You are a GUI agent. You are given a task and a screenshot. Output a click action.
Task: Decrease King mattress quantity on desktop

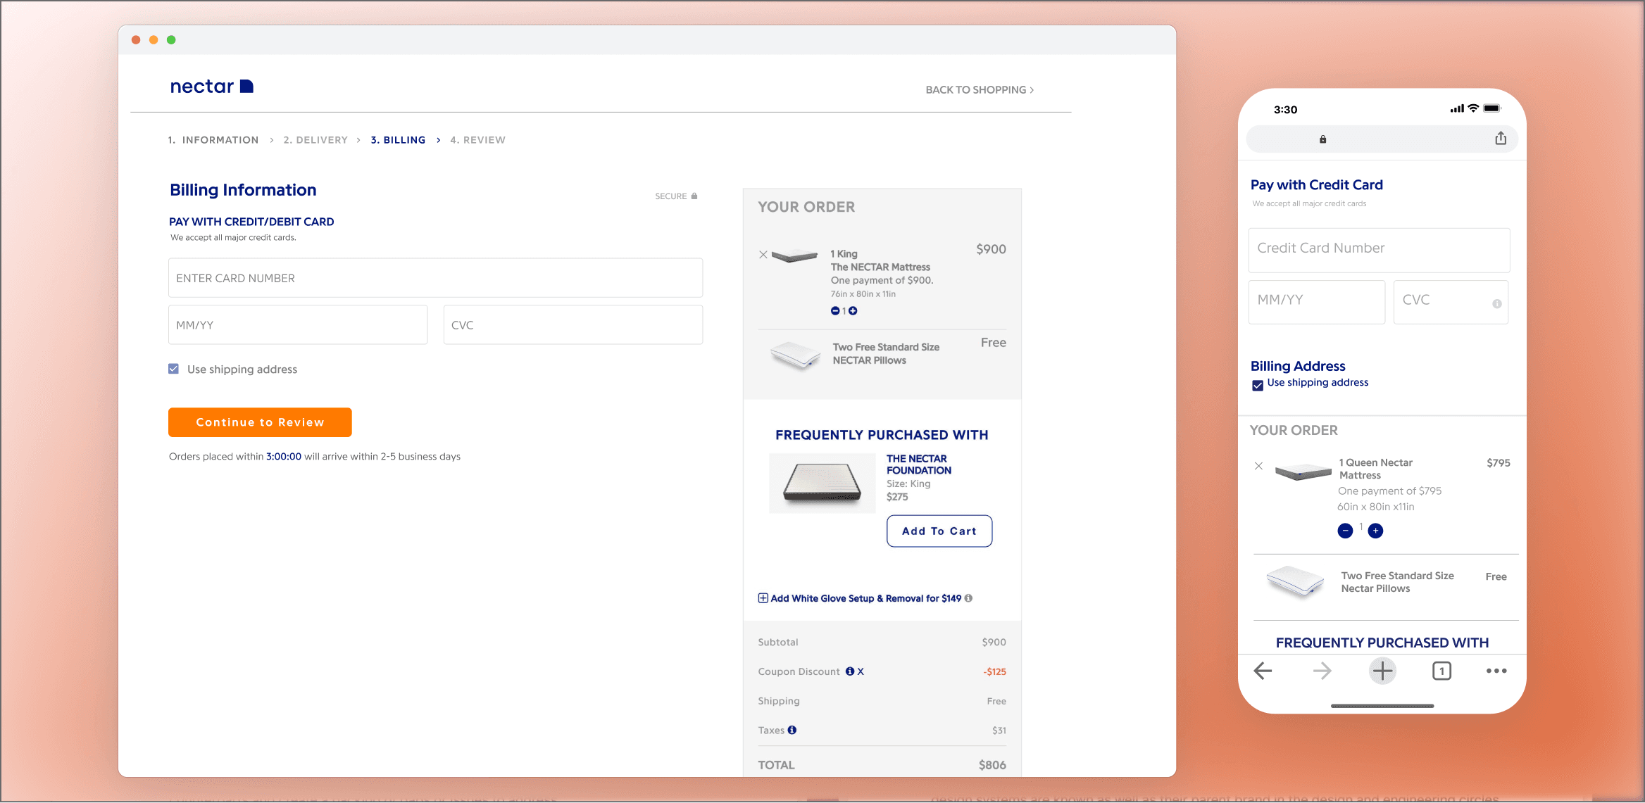(x=835, y=311)
